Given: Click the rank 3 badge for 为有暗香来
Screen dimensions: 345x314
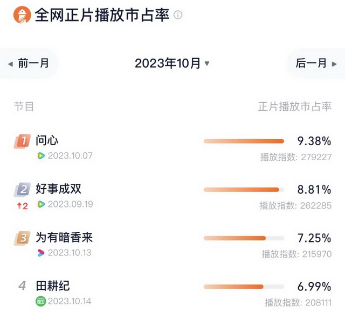Looking at the screenshot, I should (x=22, y=238).
